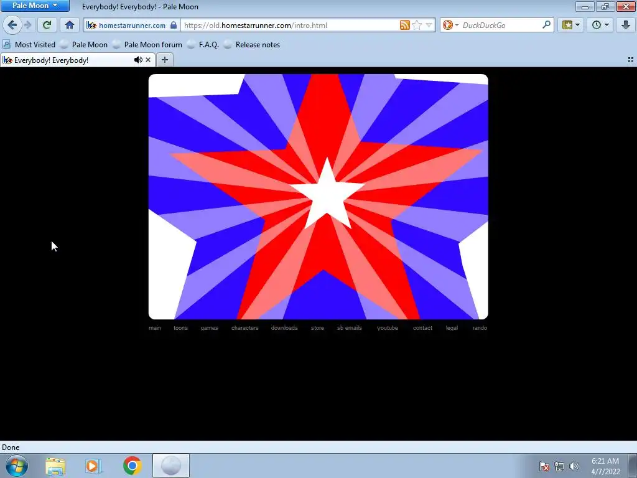This screenshot has height=478, width=637.
Task: Click the Show Desktop strip on the taskbar
Action: [x=632, y=466]
